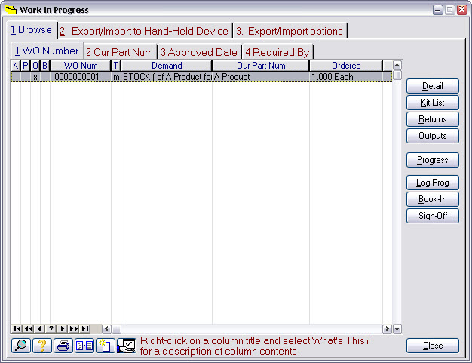Screen dimensions: 472x363
Task: Click the Demand column header
Action: [167, 66]
